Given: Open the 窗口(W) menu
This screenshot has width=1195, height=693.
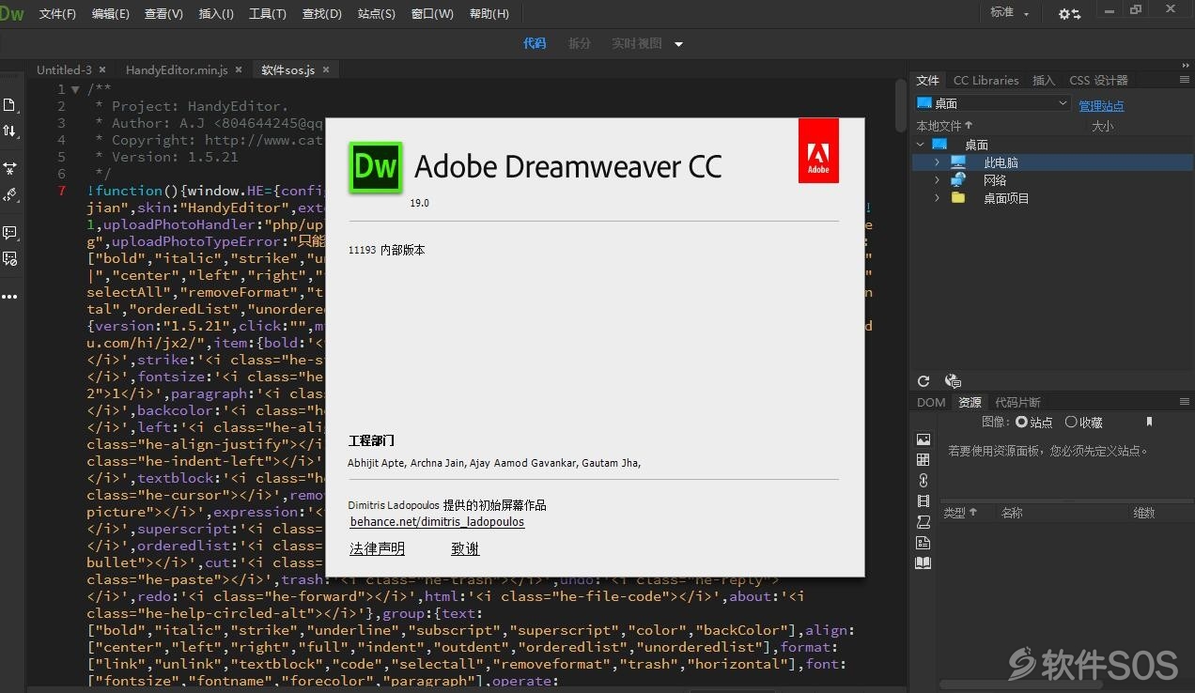Looking at the screenshot, I should coord(432,14).
